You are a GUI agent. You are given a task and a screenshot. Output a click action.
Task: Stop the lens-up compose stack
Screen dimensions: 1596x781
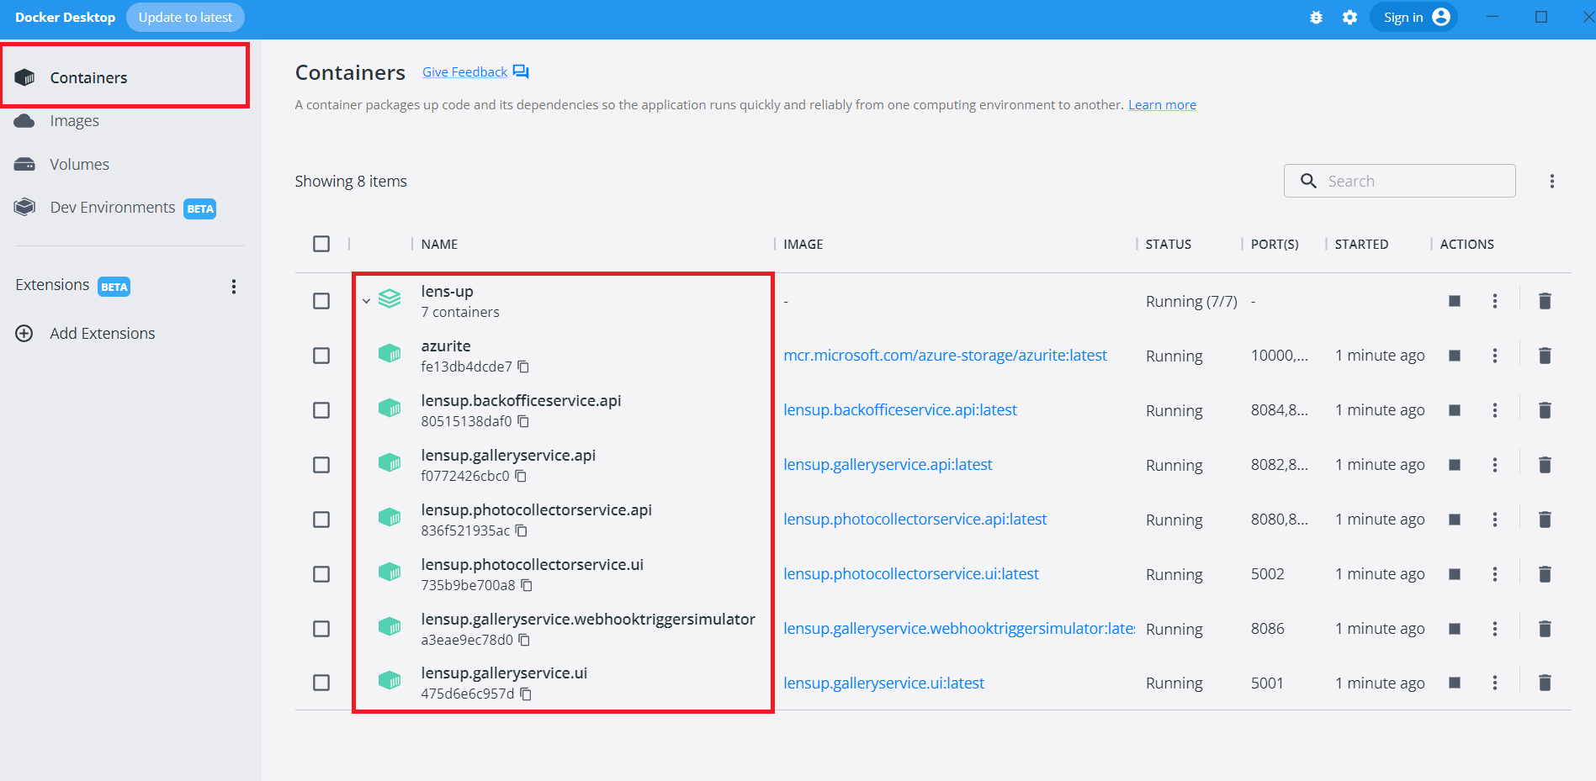click(x=1455, y=301)
